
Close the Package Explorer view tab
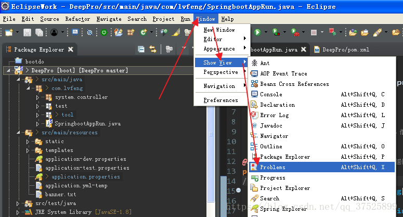click(70, 49)
